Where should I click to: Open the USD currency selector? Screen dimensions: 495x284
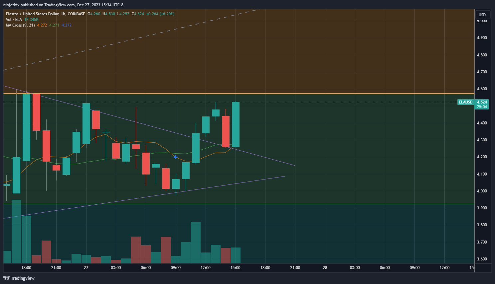click(x=482, y=15)
